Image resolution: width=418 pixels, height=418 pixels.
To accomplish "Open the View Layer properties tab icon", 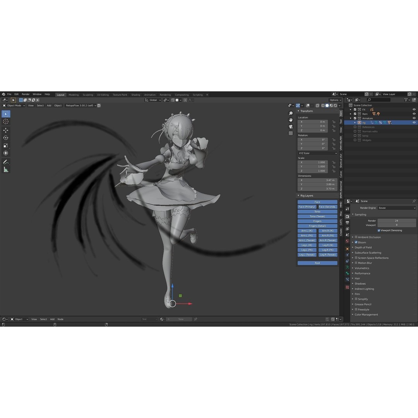I will tap(347, 229).
